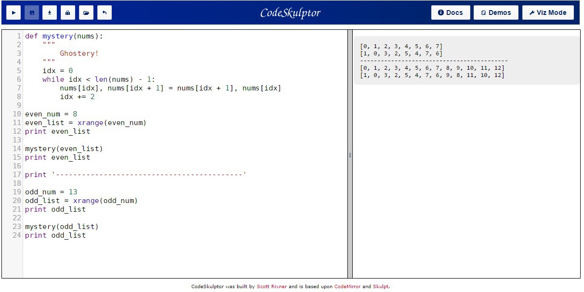The image size is (584, 292).
Task: Switch to Viz Mode
Action: [548, 13]
